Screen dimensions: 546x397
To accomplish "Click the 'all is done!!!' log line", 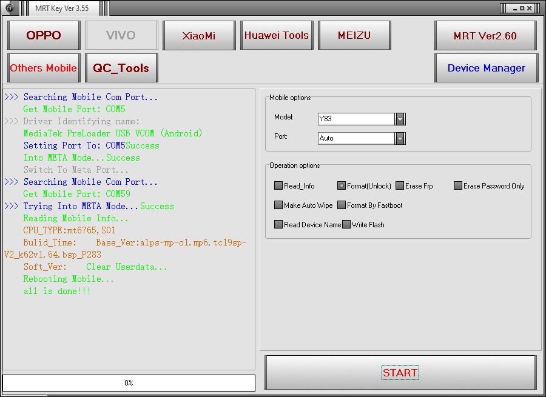I will [x=57, y=291].
